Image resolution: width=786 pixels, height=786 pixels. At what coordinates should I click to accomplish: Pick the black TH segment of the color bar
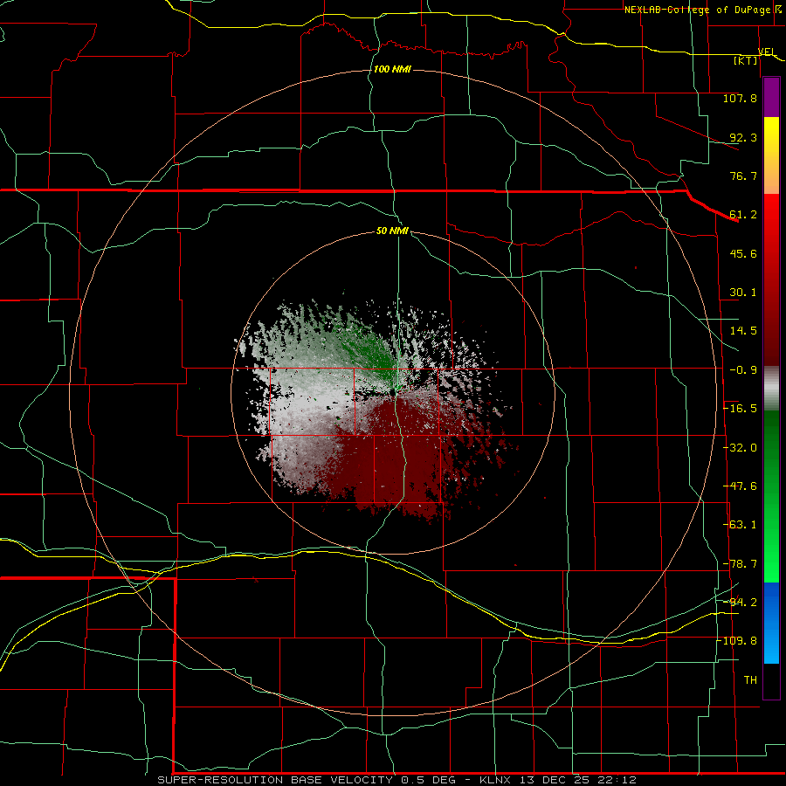(x=771, y=681)
